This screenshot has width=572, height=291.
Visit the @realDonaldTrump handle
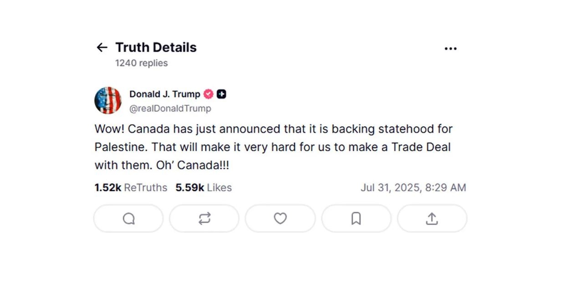[x=170, y=108]
